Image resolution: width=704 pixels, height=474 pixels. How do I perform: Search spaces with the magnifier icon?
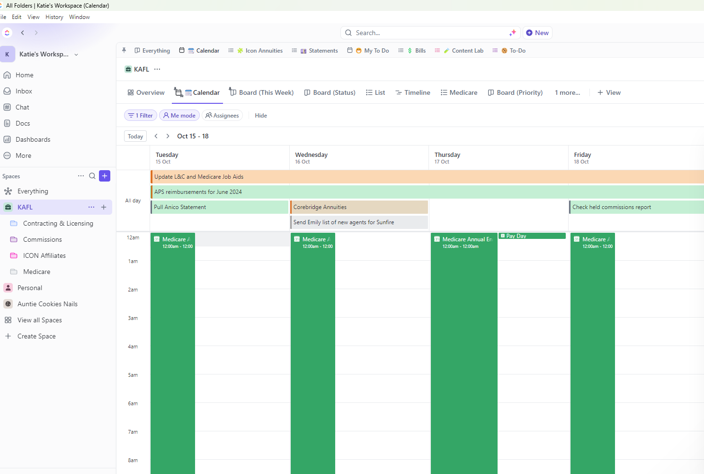point(92,176)
